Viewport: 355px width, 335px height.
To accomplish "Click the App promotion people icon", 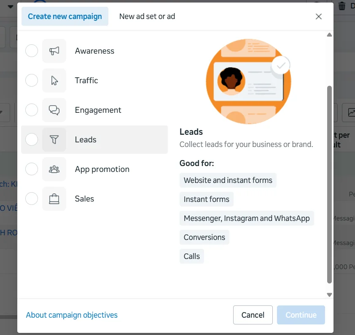I will (x=54, y=169).
